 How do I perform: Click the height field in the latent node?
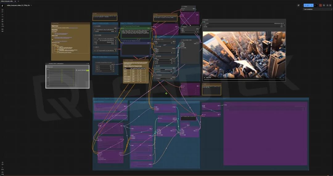(x=105, y=68)
